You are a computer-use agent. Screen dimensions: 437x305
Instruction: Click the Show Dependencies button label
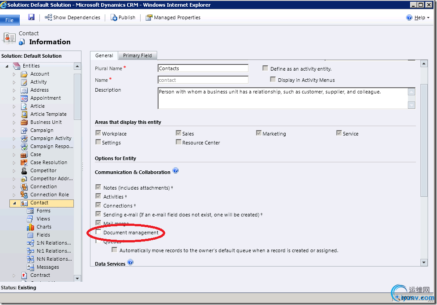[77, 17]
